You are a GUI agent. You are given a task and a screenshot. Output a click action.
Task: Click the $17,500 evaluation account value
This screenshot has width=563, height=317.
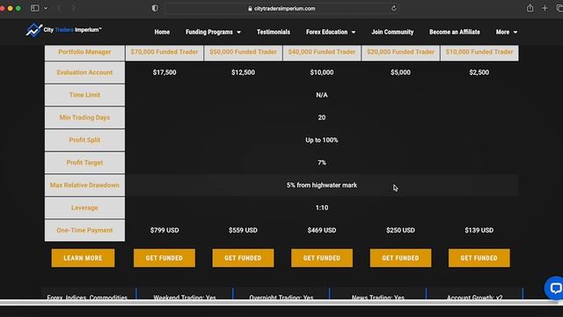165,72
